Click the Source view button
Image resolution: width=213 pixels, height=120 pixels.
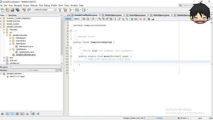tap(68, 19)
